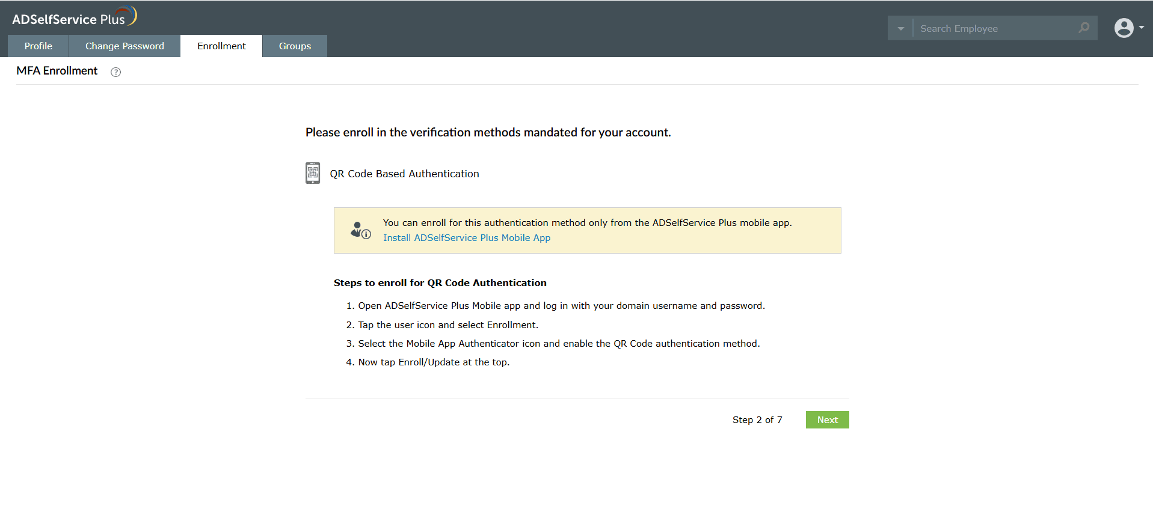Open the user account avatar menu
The image size is (1153, 515).
(1124, 28)
